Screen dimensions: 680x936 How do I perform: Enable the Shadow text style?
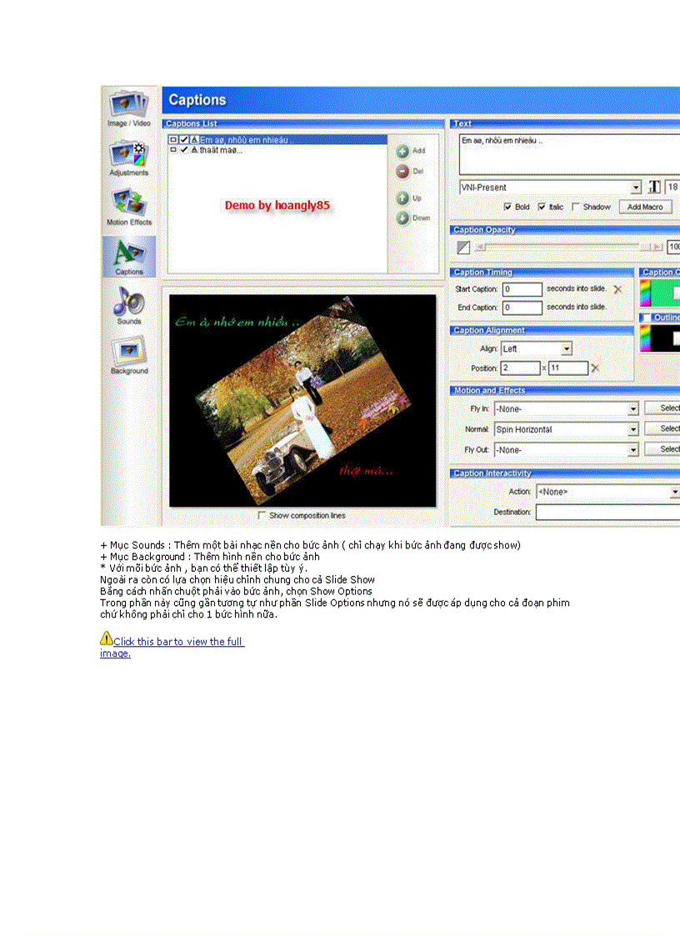pos(575,207)
